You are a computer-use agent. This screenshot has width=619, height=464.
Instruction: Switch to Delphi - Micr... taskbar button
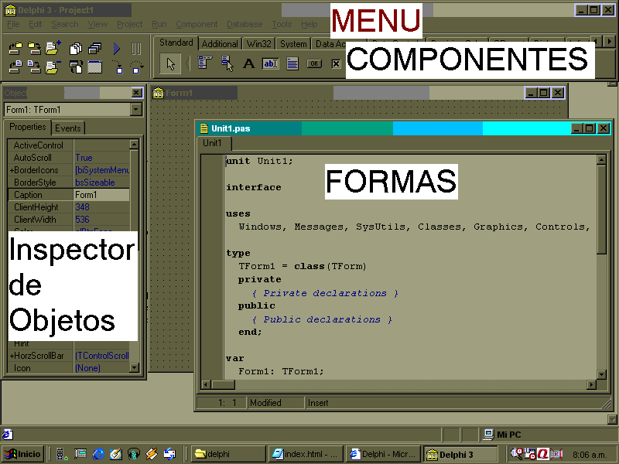point(382,454)
